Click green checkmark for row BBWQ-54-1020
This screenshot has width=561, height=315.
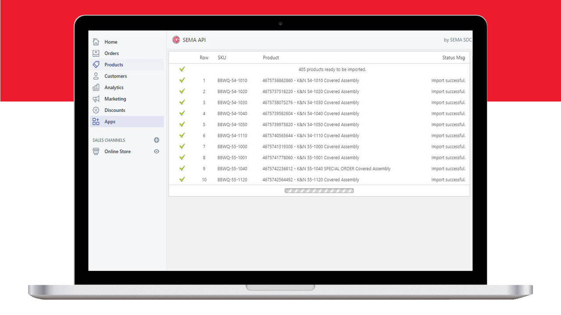(182, 91)
